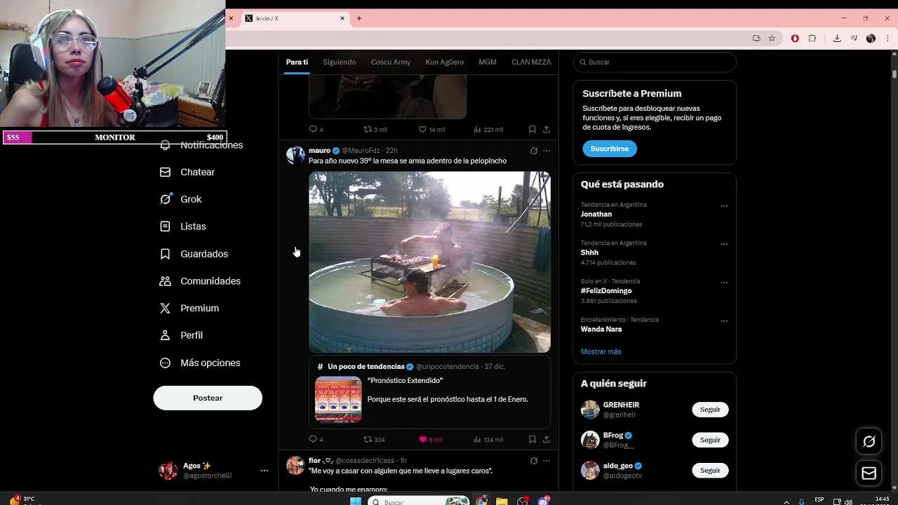The width and height of the screenshot is (898, 505).
Task: Select the CLAN MZZA tab
Action: coord(531,62)
